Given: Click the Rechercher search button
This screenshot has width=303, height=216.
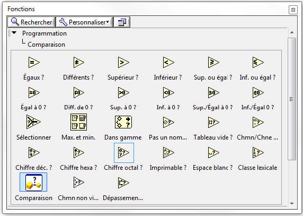Looking at the screenshot, I should pyautogui.click(x=32, y=22).
